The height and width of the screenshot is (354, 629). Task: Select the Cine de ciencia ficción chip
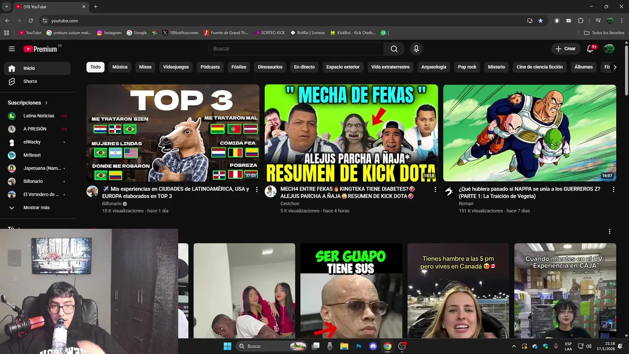click(x=540, y=67)
